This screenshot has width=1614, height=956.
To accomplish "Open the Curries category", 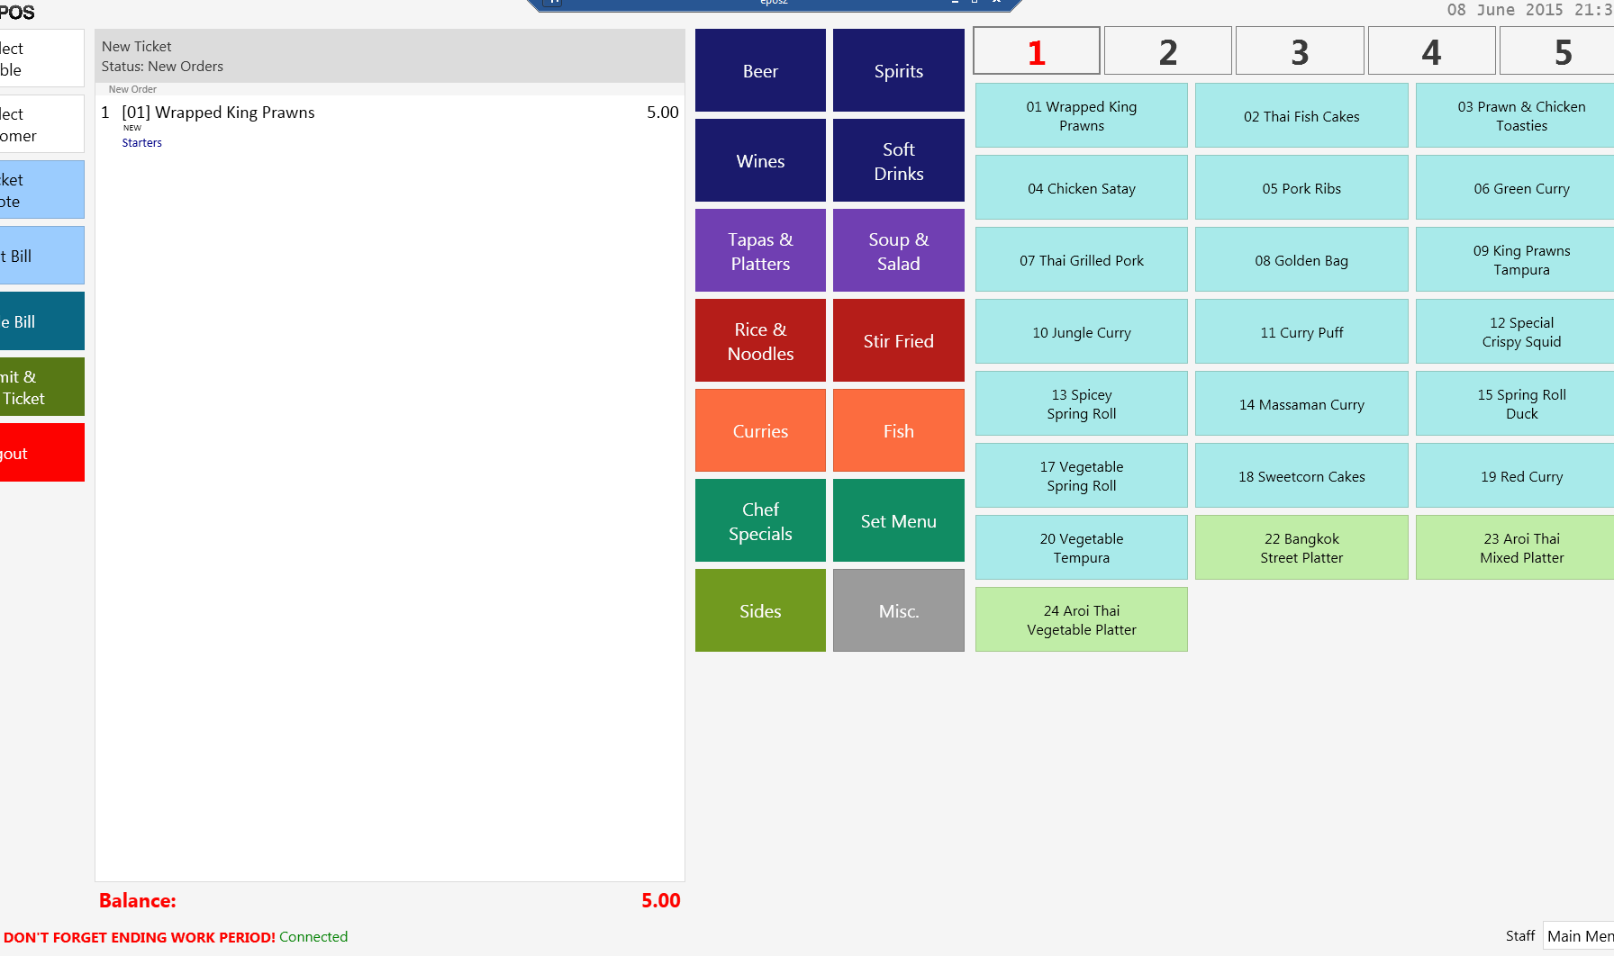I will coord(760,431).
